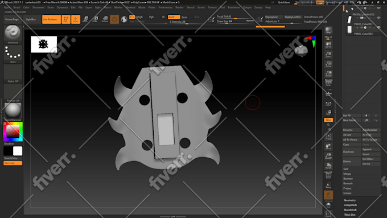Click the BPR render sphere button
387x218 pixels.
(328, 31)
